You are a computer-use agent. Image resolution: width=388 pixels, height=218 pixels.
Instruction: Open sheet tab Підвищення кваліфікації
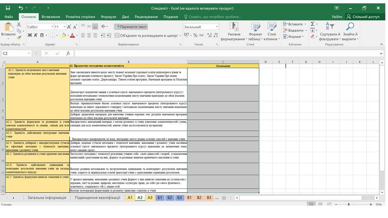pyautogui.click(x=97, y=198)
